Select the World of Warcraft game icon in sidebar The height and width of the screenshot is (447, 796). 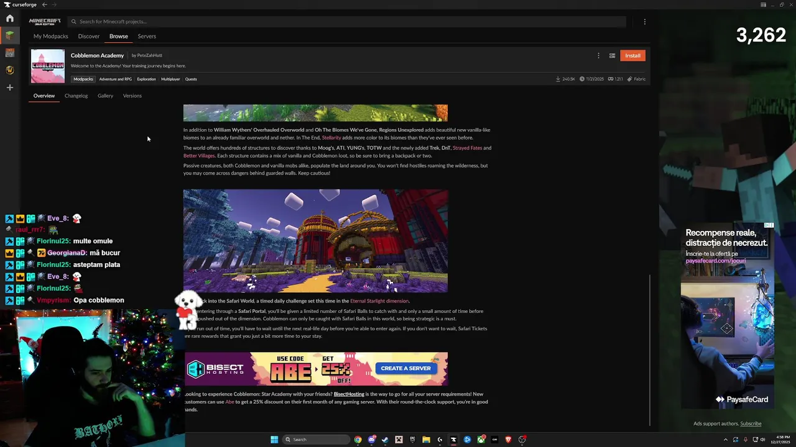(x=10, y=70)
